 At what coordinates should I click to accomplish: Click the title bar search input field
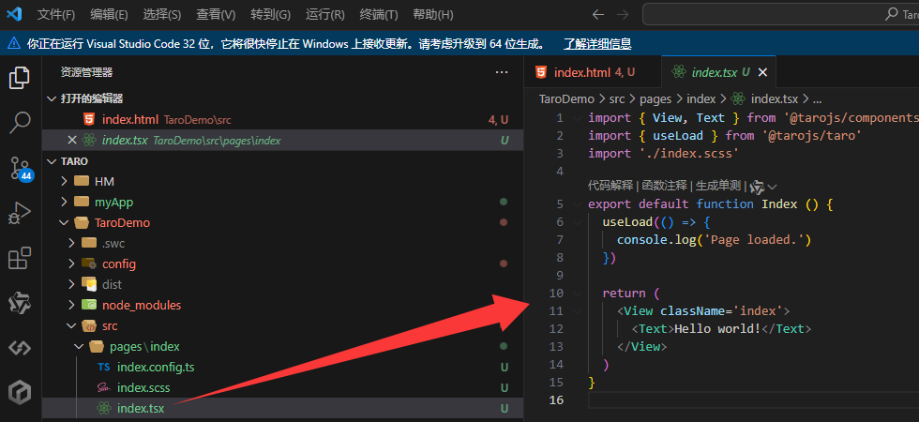point(780,15)
